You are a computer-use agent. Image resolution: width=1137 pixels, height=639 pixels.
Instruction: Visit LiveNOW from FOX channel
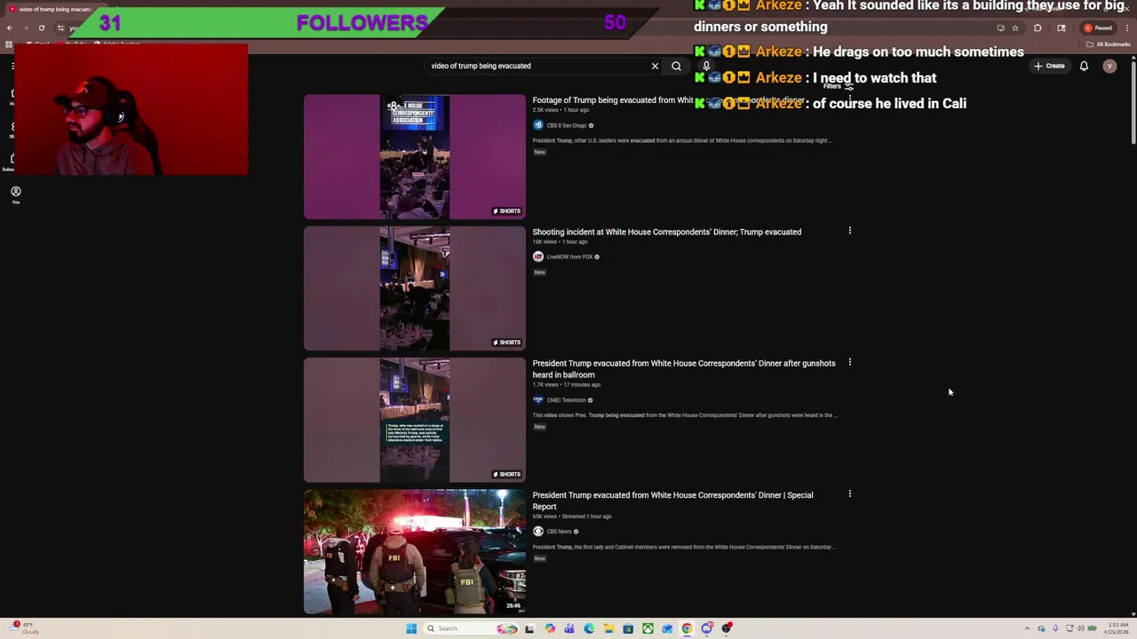coord(569,256)
